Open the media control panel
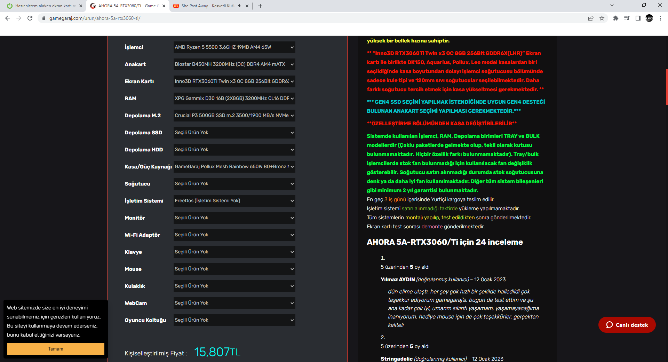The height and width of the screenshot is (362, 668). [x=627, y=18]
